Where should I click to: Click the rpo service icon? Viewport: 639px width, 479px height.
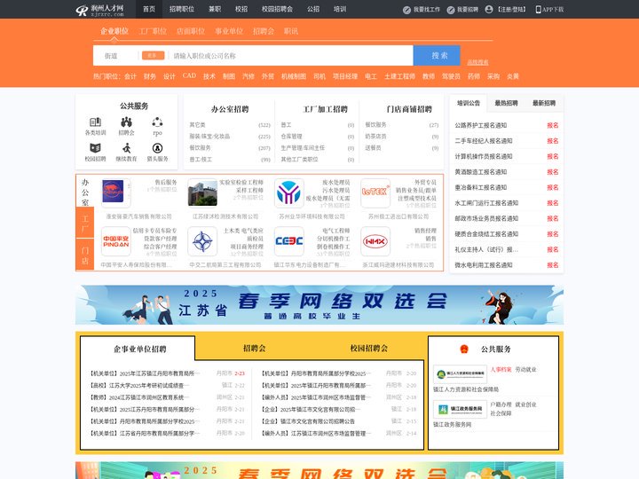pos(157,122)
